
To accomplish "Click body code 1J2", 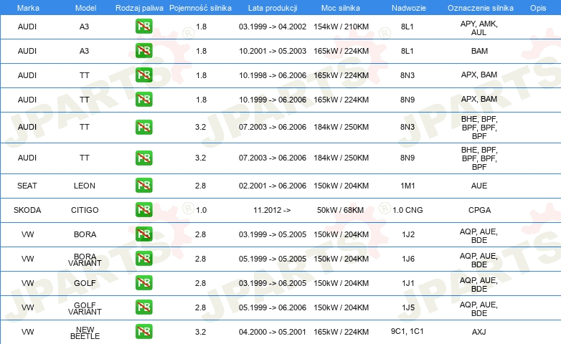I will tap(408, 234).
